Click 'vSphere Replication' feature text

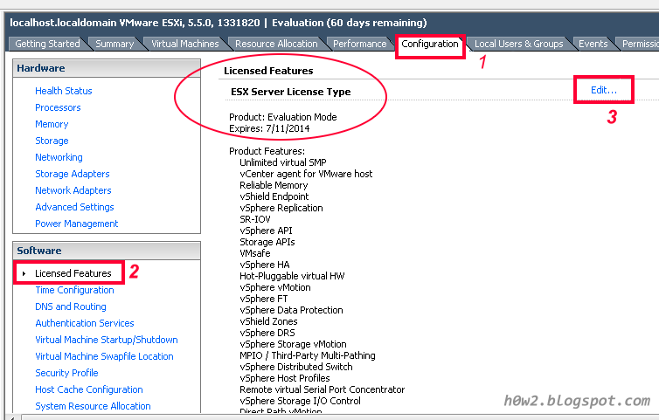(281, 208)
